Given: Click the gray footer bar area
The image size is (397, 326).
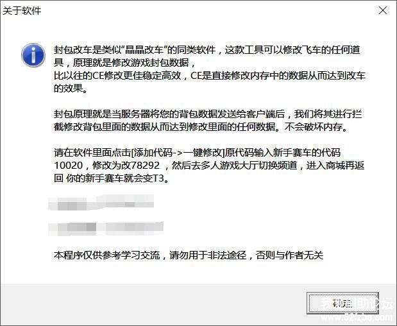Looking at the screenshot, I should (x=199, y=304).
